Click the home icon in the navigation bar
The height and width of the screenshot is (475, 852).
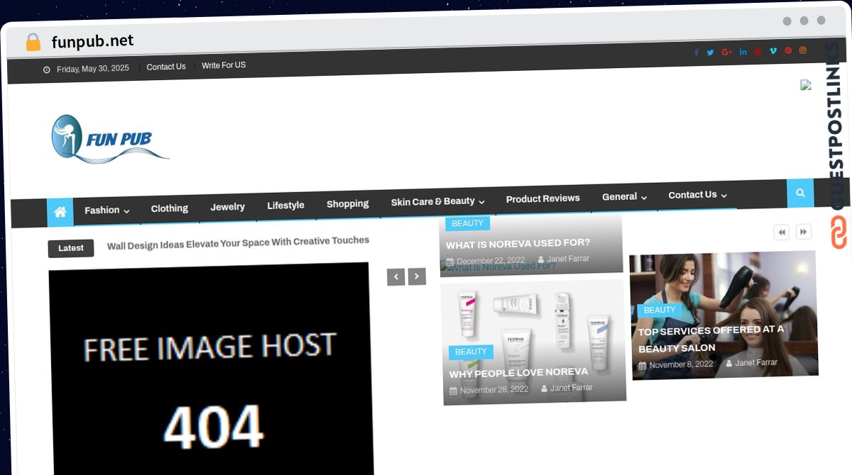tap(60, 212)
